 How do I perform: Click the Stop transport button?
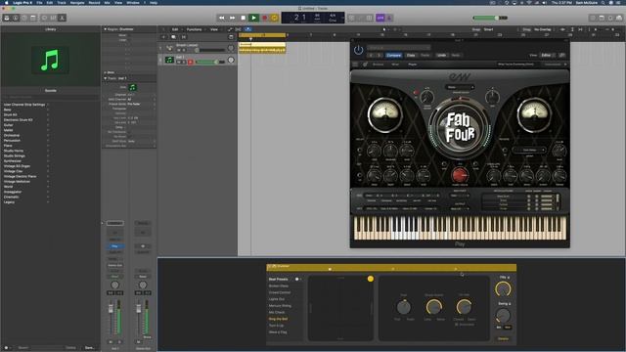point(244,18)
